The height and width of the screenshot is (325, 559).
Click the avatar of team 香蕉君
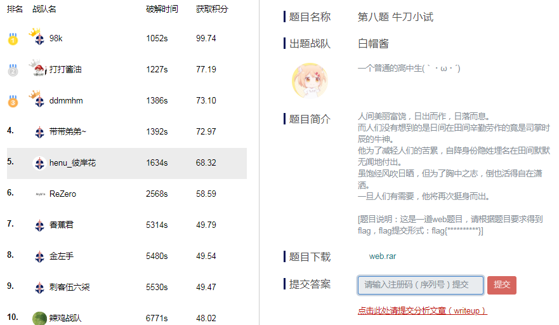(39, 225)
